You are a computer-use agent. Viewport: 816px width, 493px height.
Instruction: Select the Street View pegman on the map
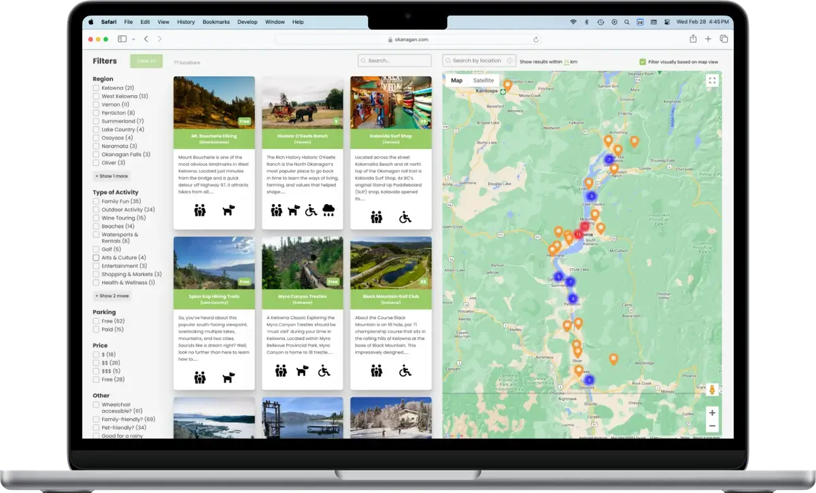pos(712,390)
